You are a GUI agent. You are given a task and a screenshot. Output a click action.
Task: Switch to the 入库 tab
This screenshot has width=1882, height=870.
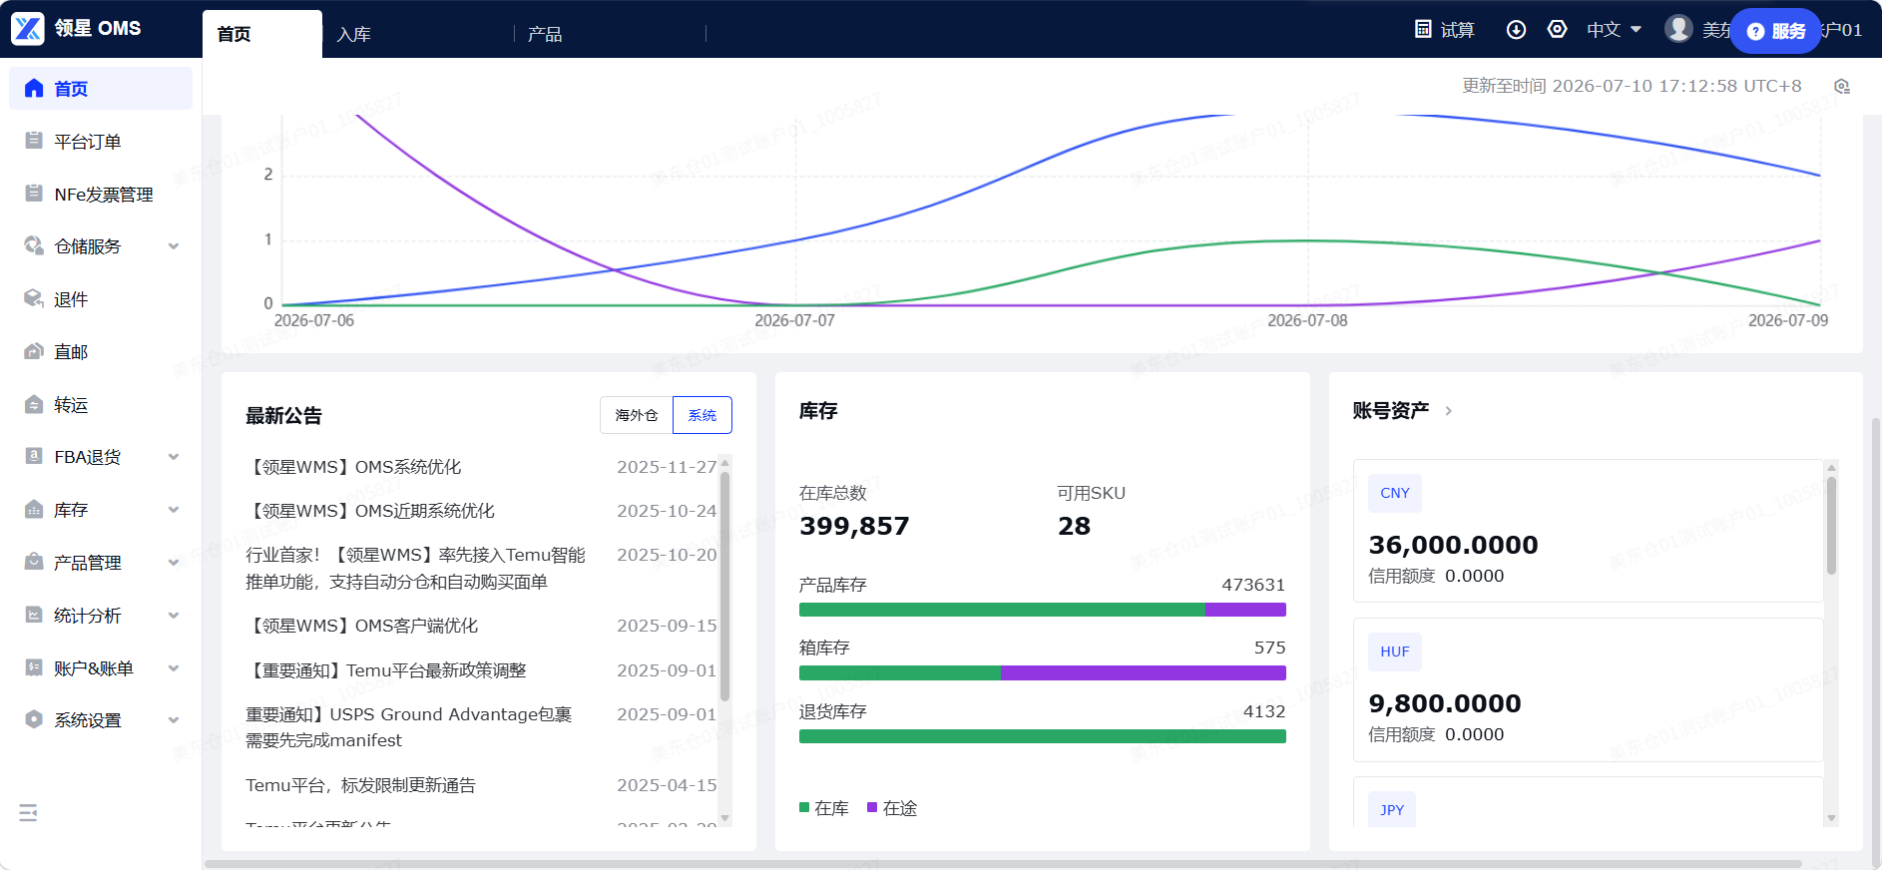pyautogui.click(x=353, y=34)
